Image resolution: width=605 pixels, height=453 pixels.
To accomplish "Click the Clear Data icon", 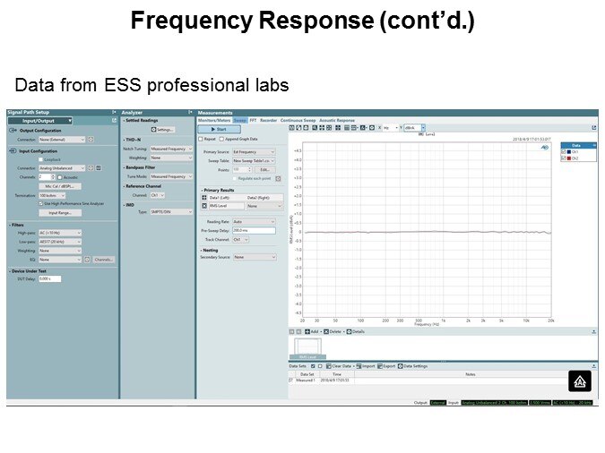I will (x=327, y=366).
